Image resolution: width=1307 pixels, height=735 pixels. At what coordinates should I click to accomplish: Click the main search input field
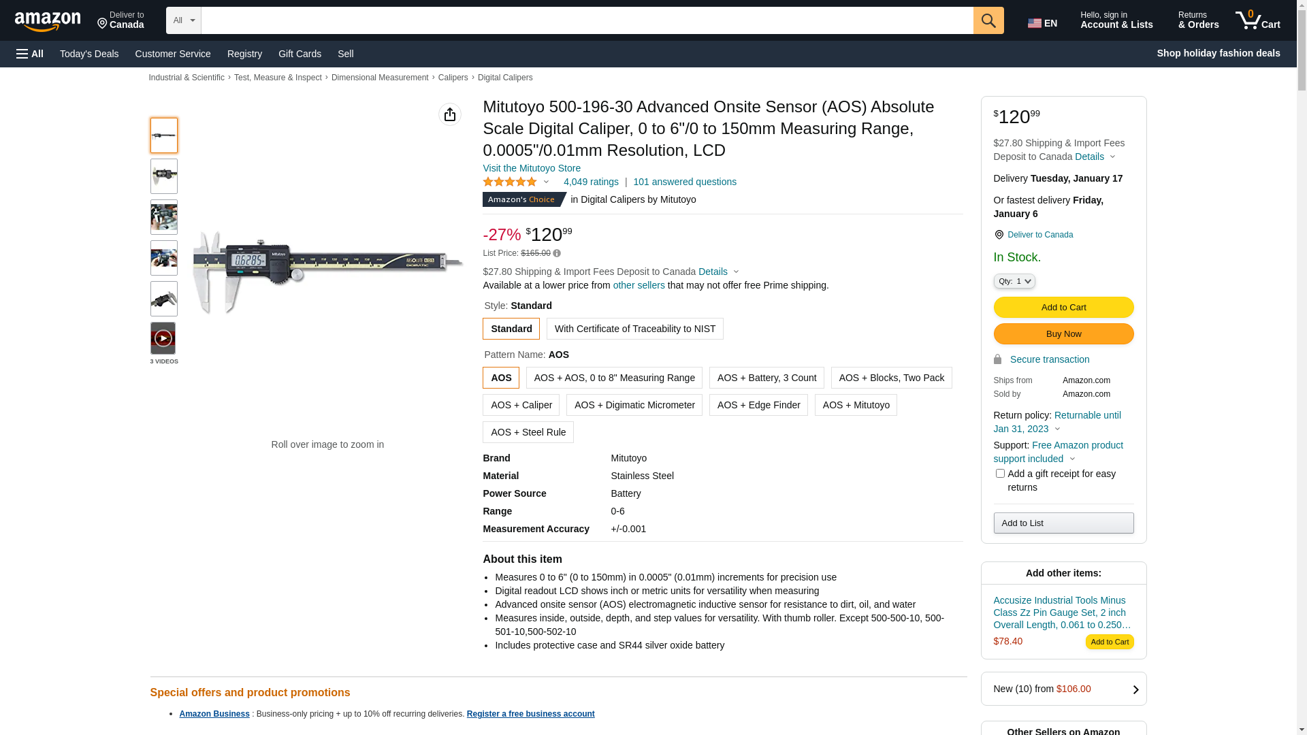tap(587, 20)
